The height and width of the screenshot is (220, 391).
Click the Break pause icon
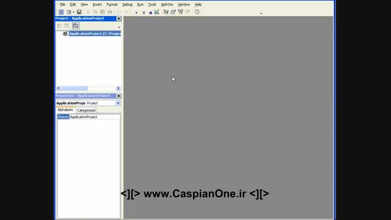point(144,12)
